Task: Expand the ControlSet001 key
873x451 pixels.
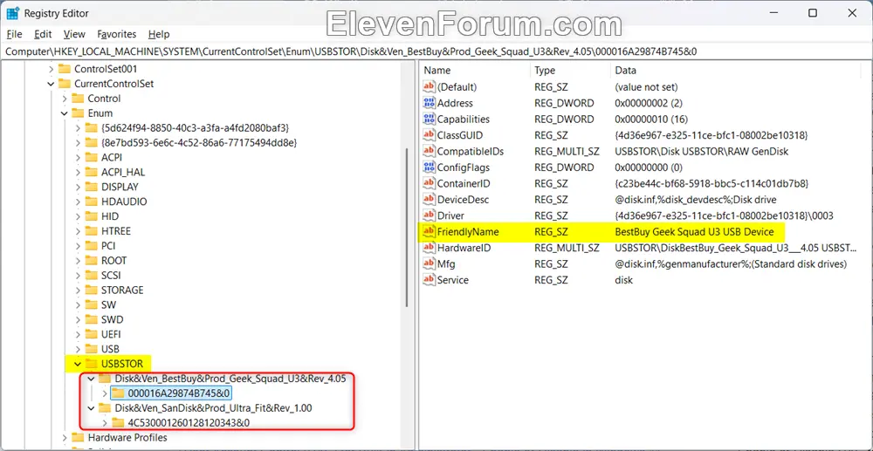Action: click(52, 69)
